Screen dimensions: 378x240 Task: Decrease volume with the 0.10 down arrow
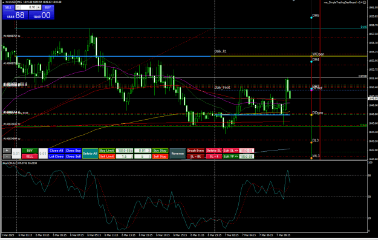tap(18, 7)
